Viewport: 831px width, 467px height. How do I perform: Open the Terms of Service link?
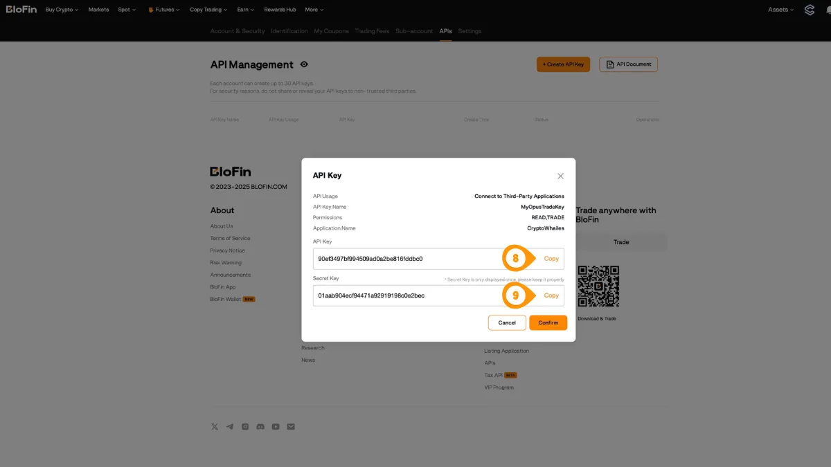(231, 238)
